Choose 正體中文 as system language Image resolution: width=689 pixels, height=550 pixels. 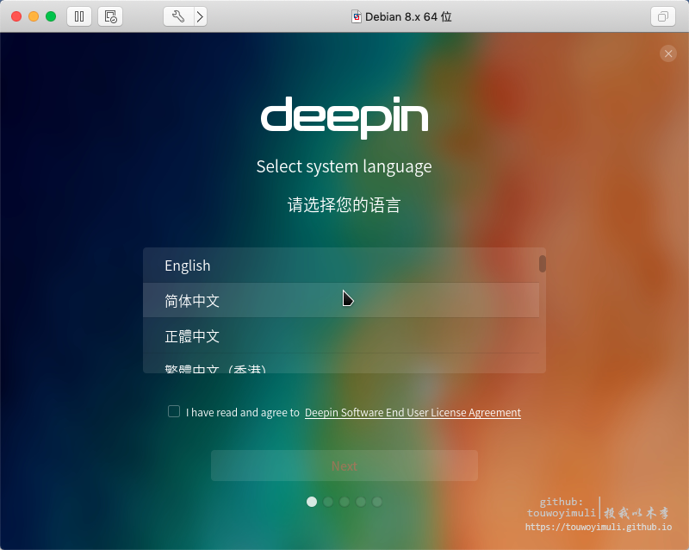[341, 336]
